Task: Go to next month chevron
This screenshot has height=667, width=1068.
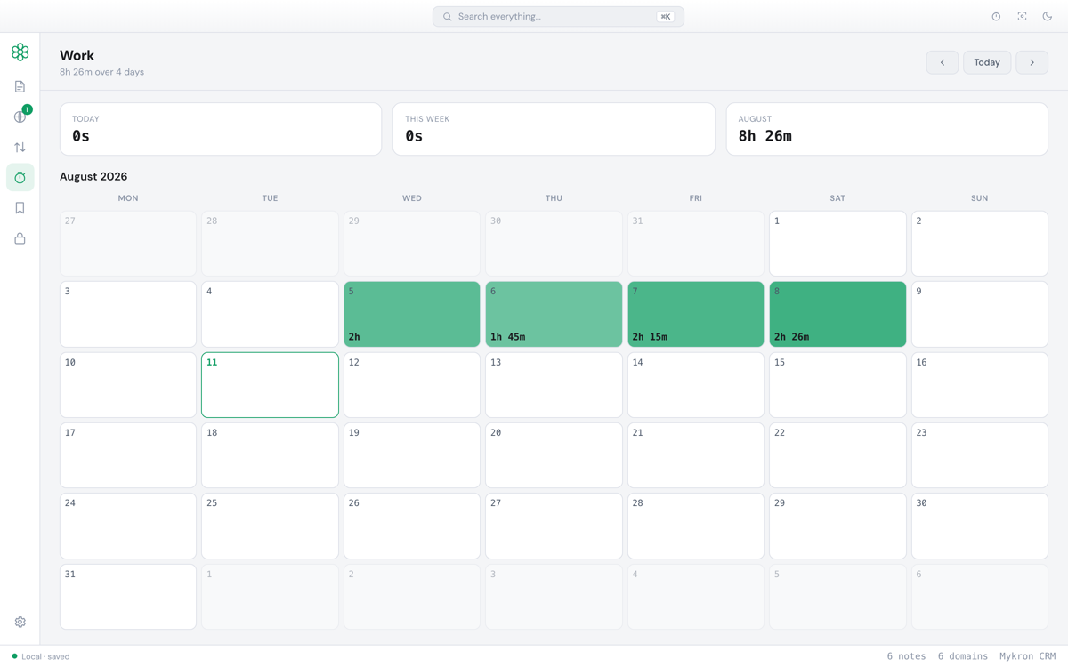Action: tap(1032, 62)
